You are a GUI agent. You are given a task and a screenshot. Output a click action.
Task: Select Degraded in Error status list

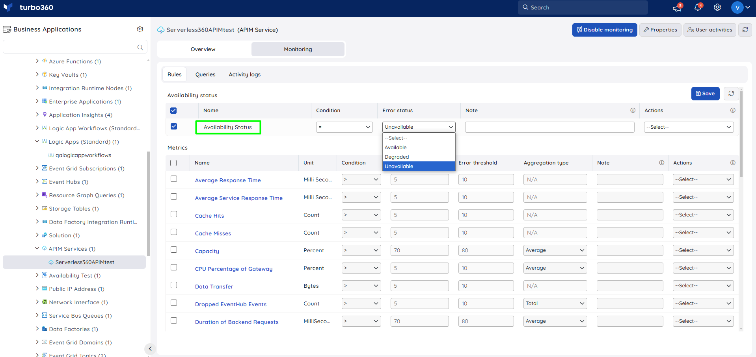coord(419,157)
